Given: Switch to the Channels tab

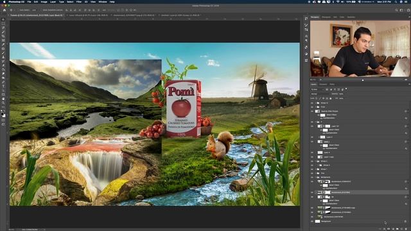Looking at the screenshot, I should point(323,84).
